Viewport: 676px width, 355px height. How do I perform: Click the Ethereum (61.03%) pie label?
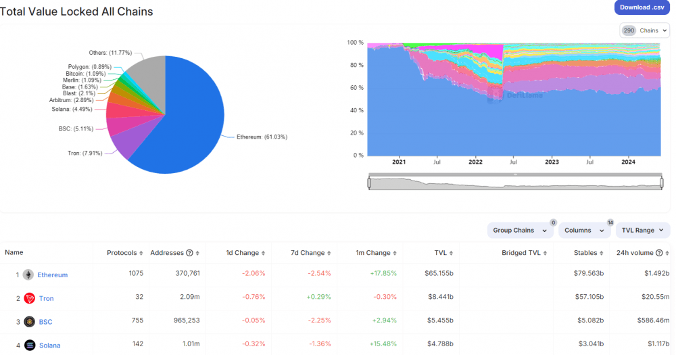pyautogui.click(x=262, y=137)
